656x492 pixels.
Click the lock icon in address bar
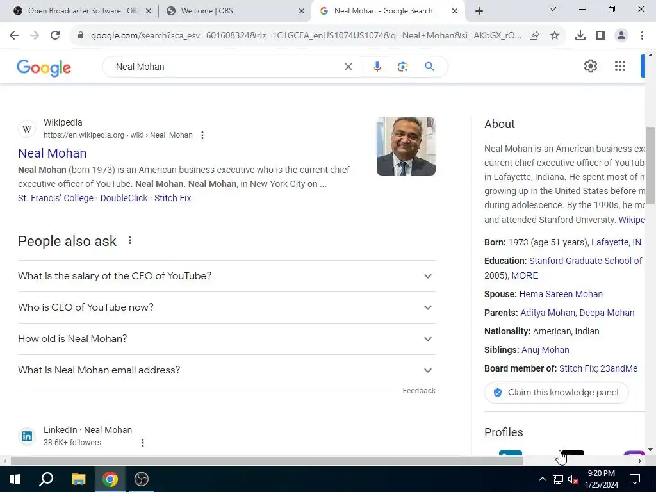click(81, 36)
